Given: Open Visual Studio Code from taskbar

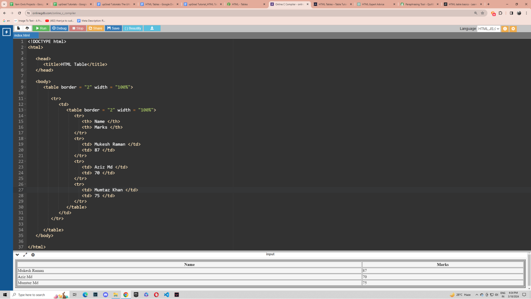Looking at the screenshot, I should tap(167, 295).
